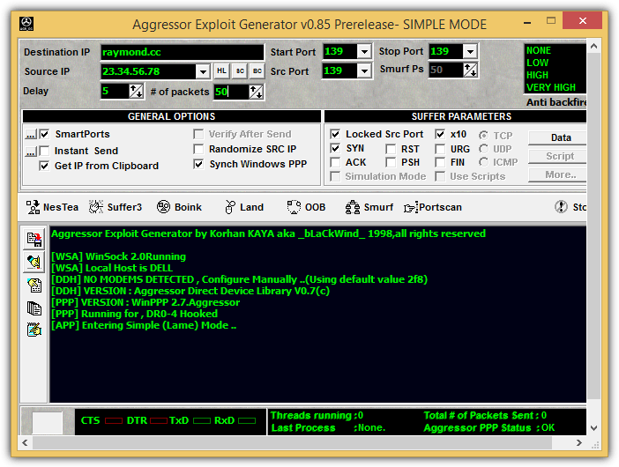Start the Boink attack

click(179, 207)
